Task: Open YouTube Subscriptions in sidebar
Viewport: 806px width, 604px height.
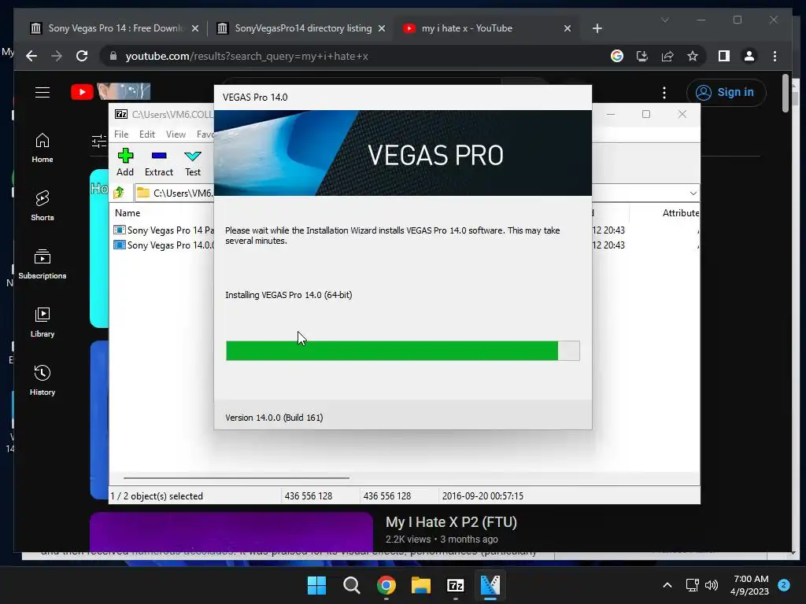Action: 43,264
